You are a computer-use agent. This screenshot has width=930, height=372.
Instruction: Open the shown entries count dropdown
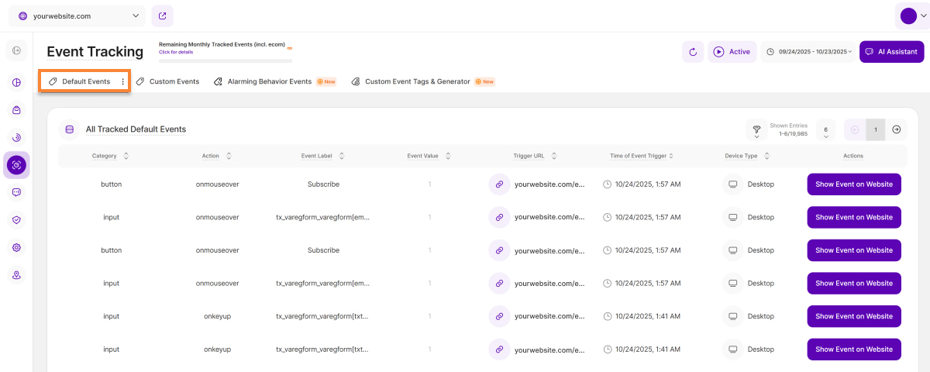point(825,133)
